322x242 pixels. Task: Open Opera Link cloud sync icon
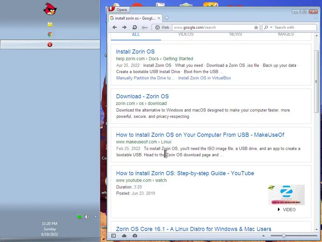pos(124,236)
